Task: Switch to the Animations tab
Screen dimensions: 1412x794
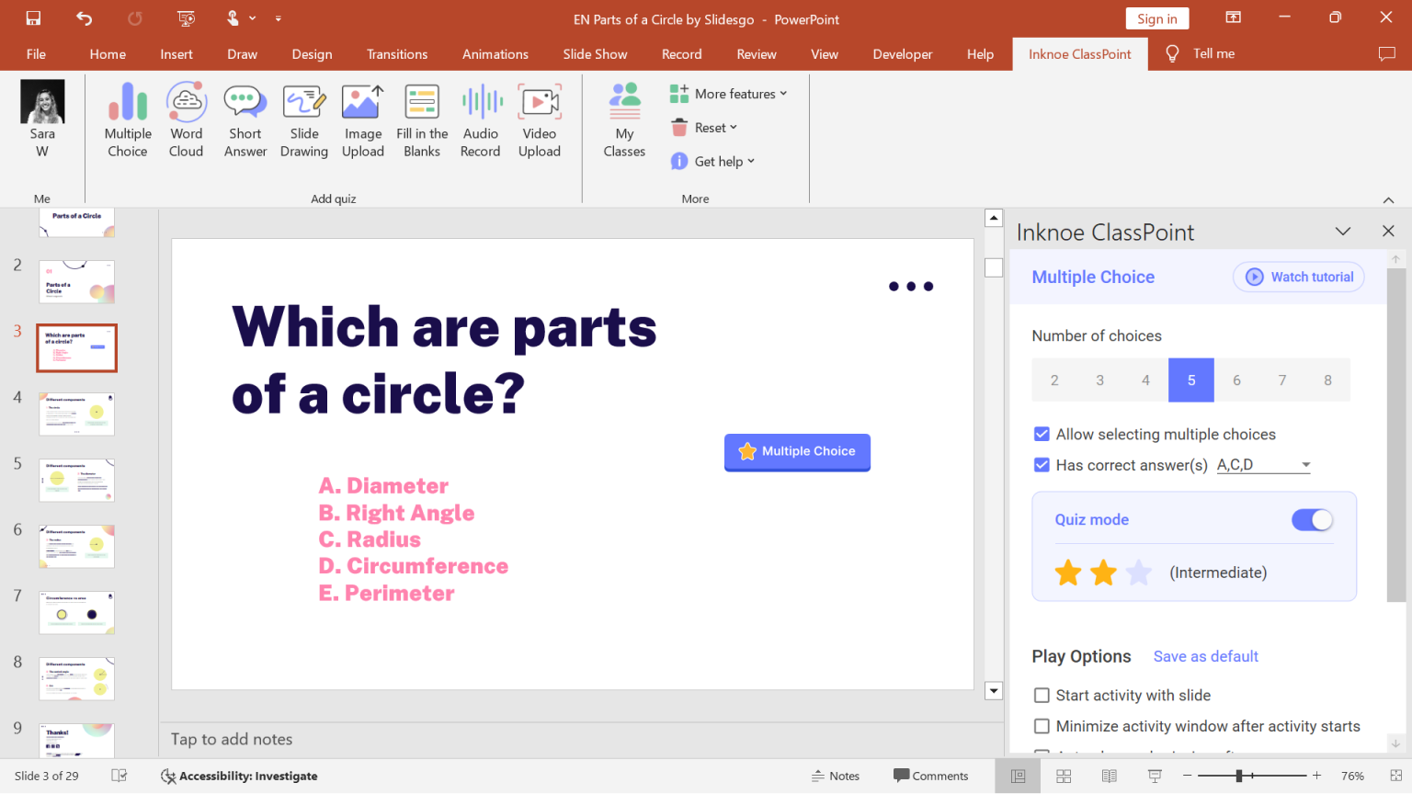Action: point(495,54)
